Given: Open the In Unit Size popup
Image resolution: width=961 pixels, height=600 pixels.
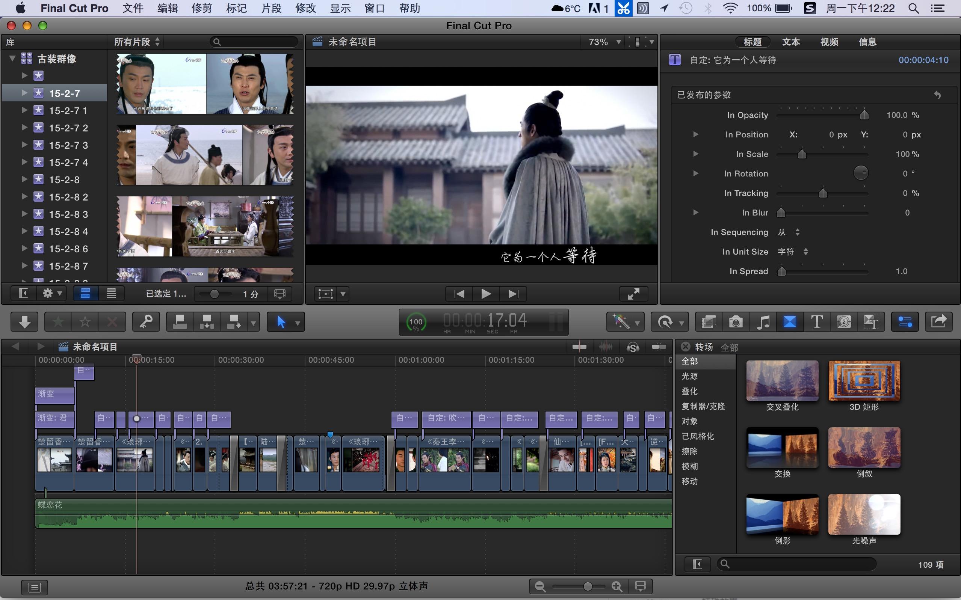Looking at the screenshot, I should (x=793, y=252).
